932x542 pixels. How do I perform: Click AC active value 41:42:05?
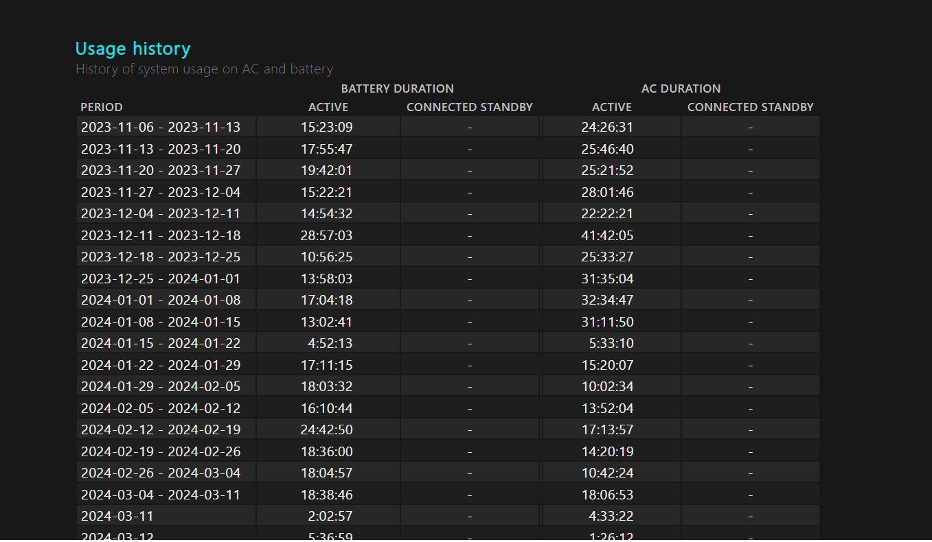[x=608, y=235]
